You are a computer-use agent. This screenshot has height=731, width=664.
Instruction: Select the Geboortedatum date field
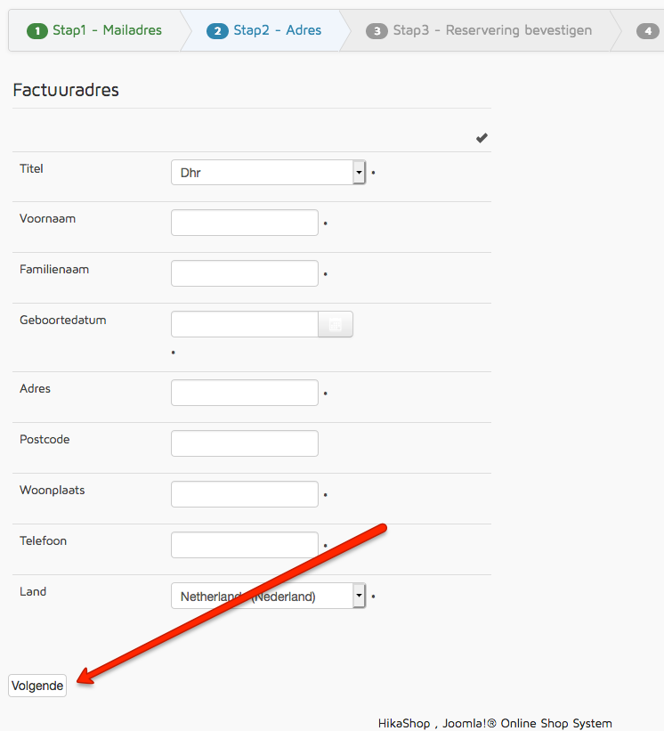point(244,324)
